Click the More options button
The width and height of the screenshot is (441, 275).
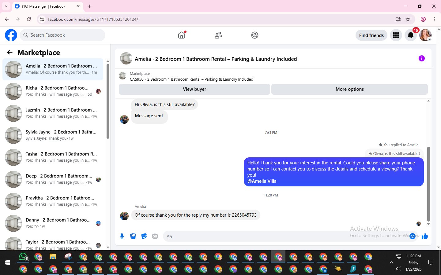(x=349, y=89)
